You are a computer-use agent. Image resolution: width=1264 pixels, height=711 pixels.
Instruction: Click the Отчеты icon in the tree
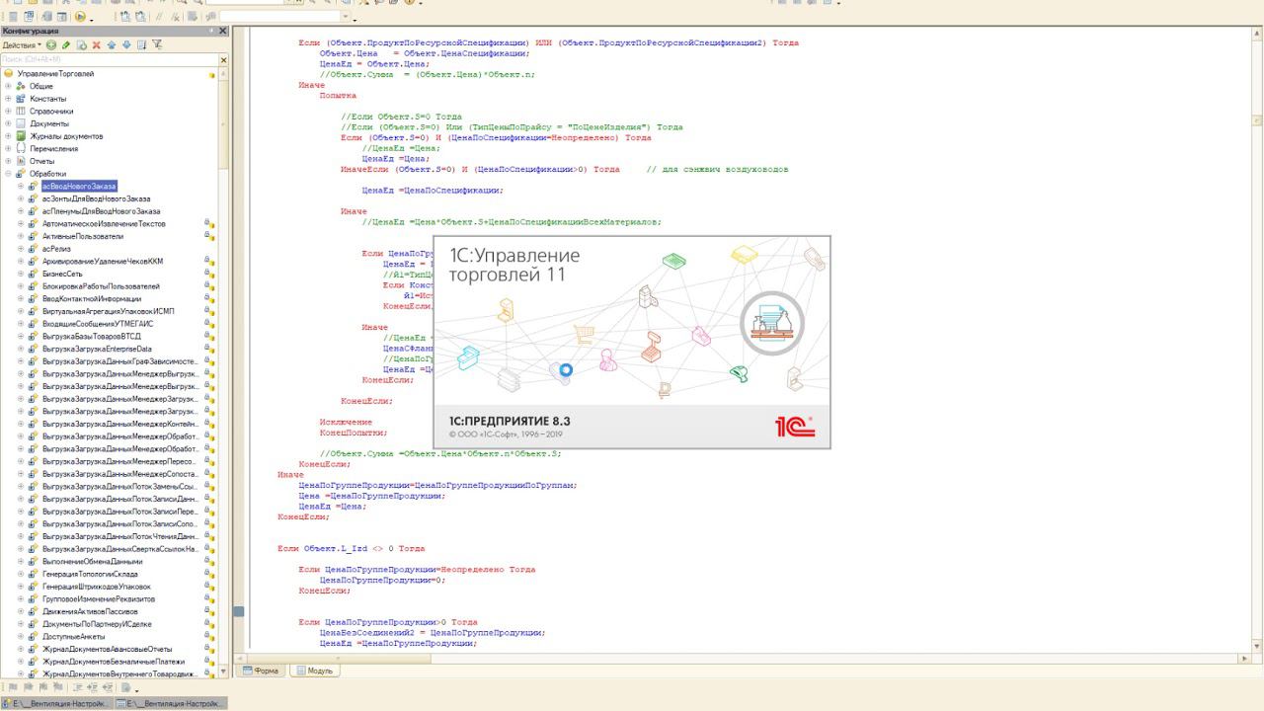(20, 161)
